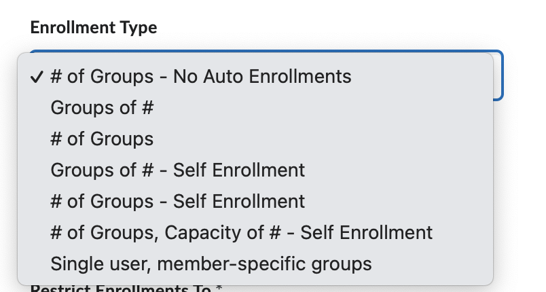Click the last entry in the enrollment list
The height and width of the screenshot is (292, 546).
click(211, 263)
